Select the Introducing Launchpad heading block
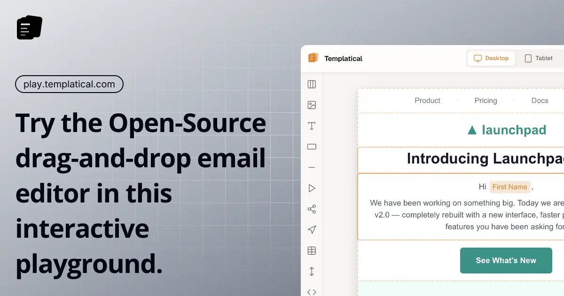Viewport: 564px width, 296px height. 461,160
